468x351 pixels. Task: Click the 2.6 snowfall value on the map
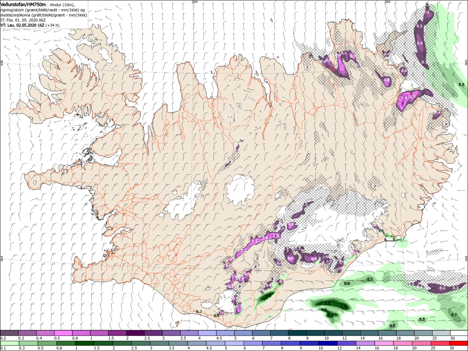276,236
